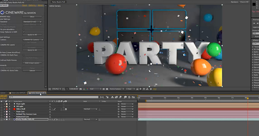Open the Renderer dropdown set to Standard (Final)

coord(33,22)
